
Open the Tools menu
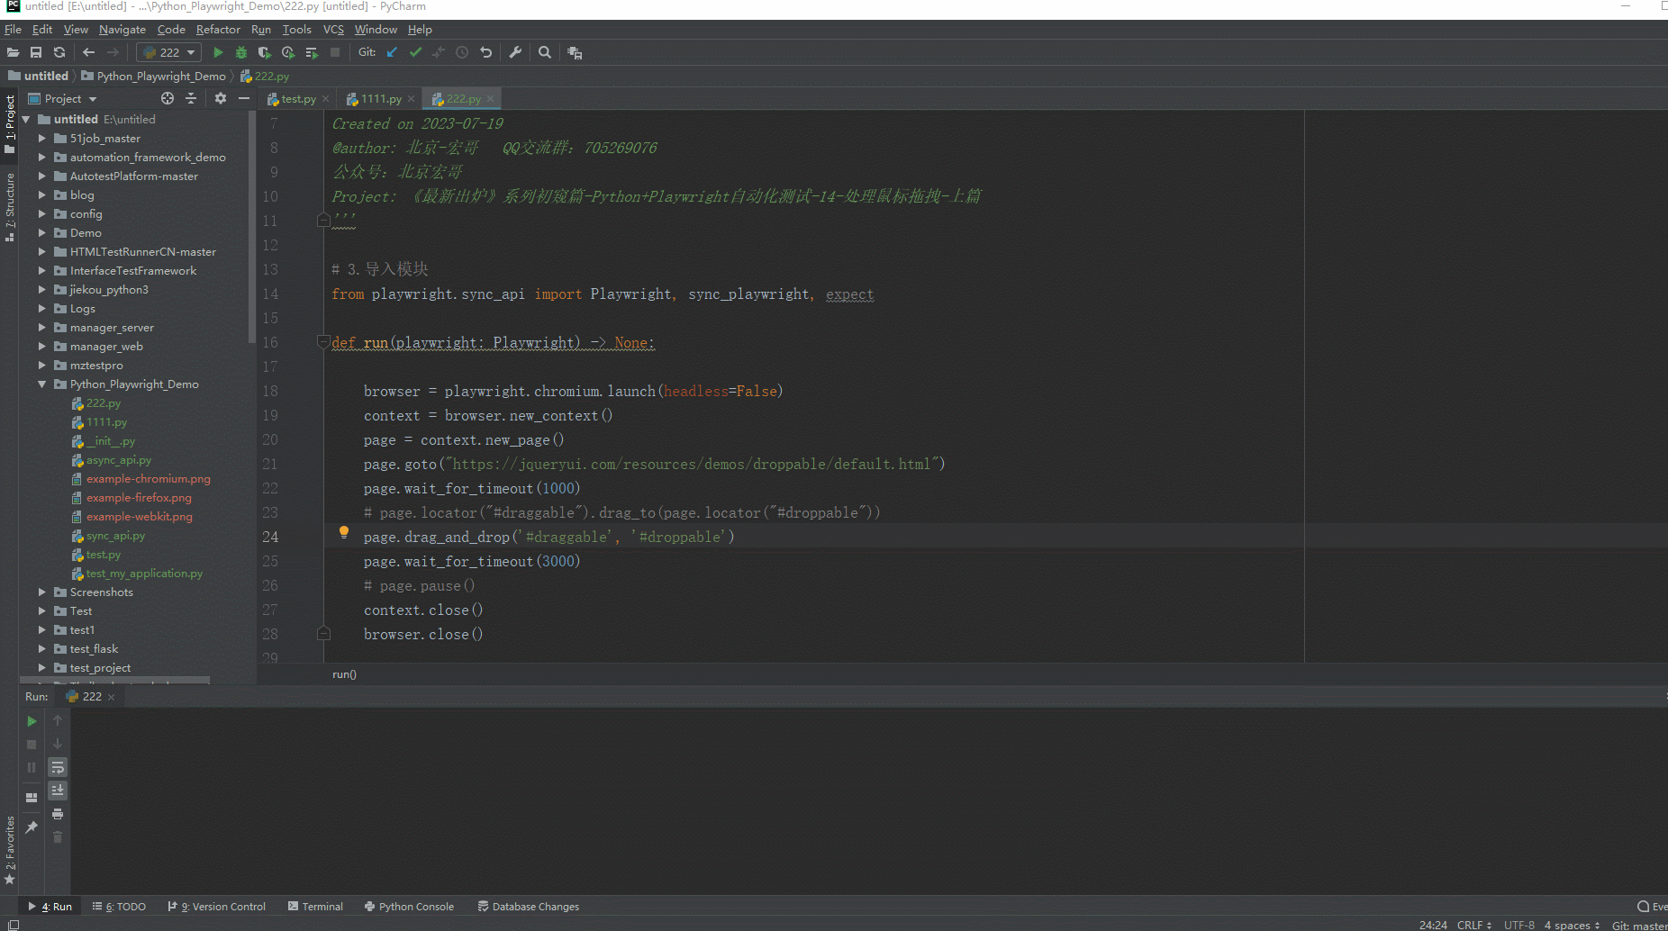coord(296,30)
